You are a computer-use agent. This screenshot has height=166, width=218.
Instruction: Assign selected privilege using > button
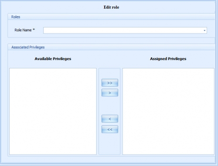[110, 93]
